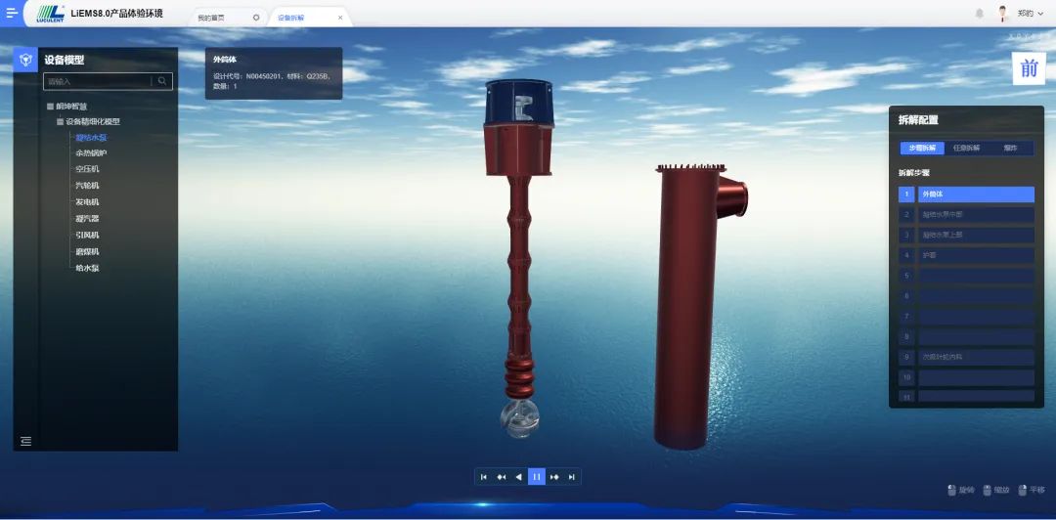
Task: Click the search magnifier in 设备模型 panel
Action: [x=163, y=81]
